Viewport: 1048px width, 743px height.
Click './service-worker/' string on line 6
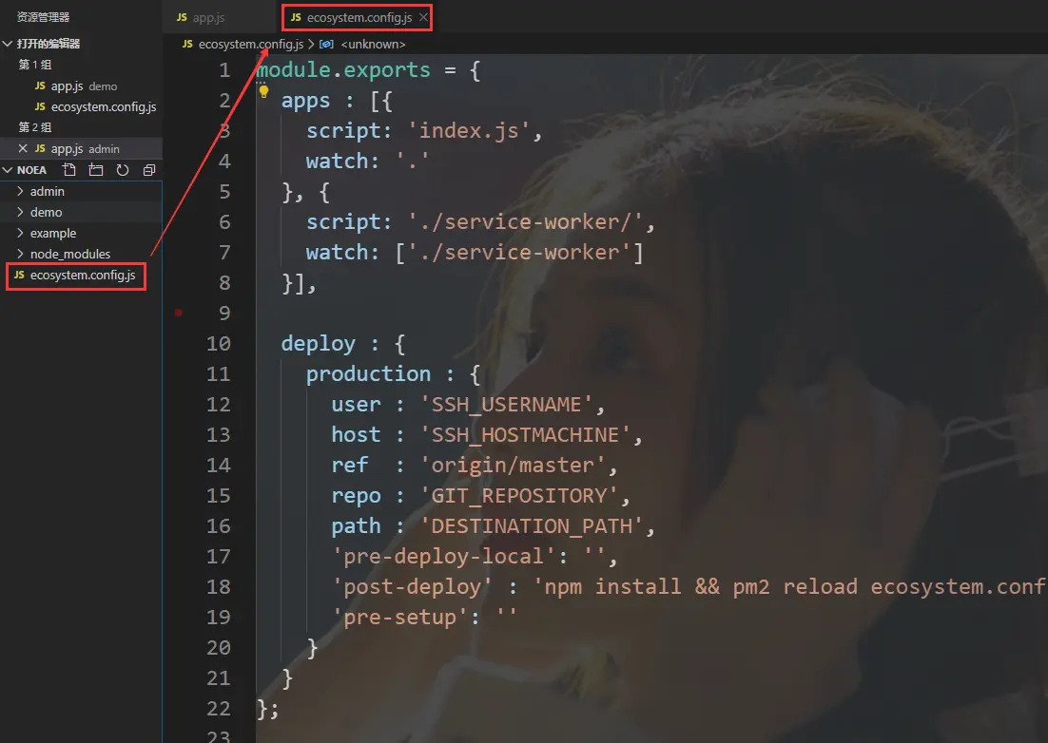(x=525, y=221)
